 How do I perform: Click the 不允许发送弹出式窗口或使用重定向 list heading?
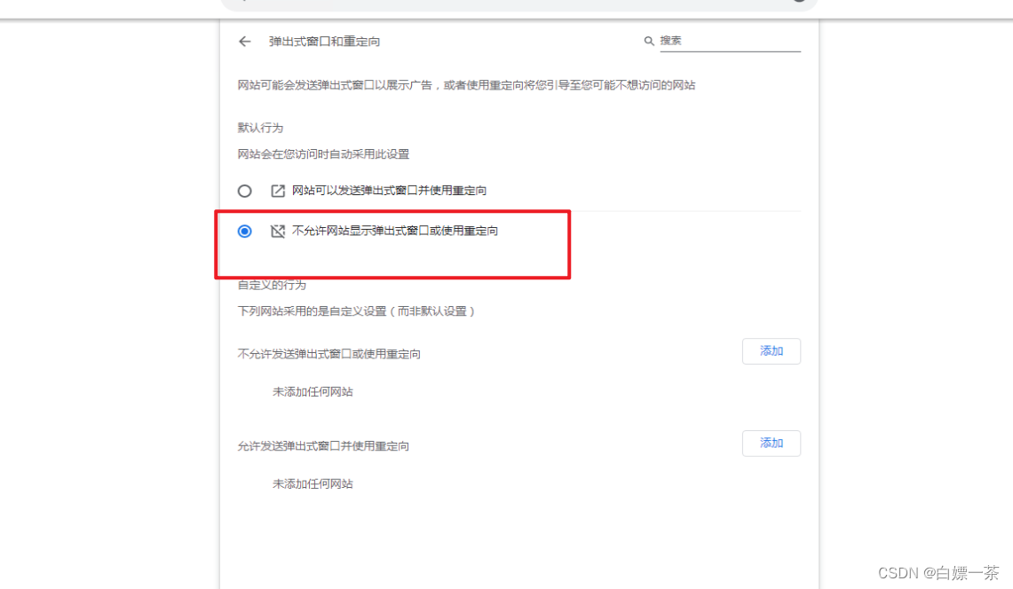[328, 354]
